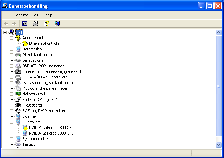The width and height of the screenshot is (224, 158).
Task: Click the Ethernet-kontroller warning icon
Action: coord(25,43)
